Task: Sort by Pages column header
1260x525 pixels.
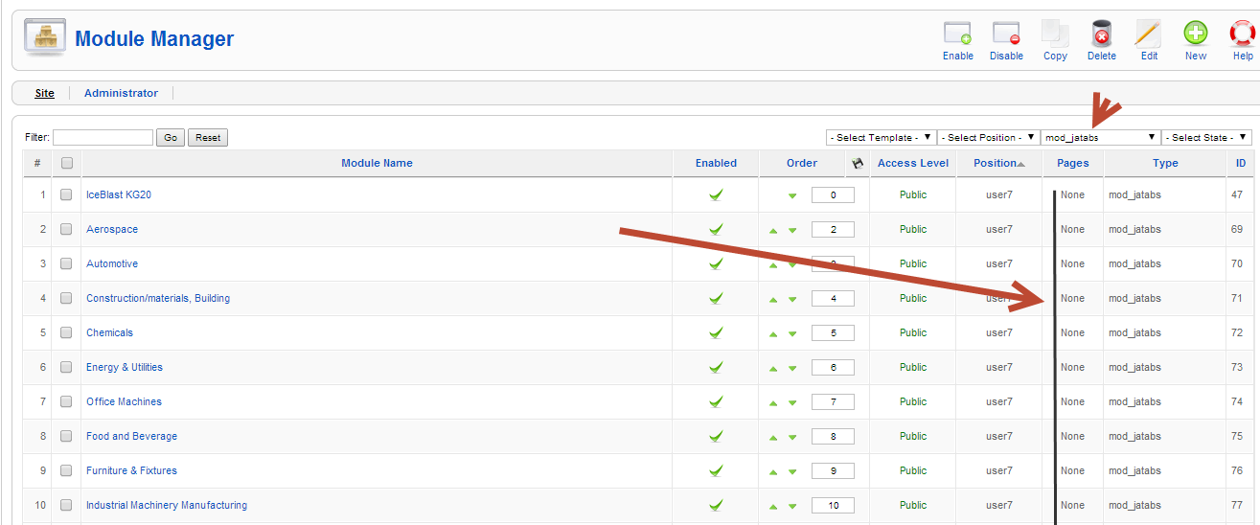Action: pos(1073,163)
